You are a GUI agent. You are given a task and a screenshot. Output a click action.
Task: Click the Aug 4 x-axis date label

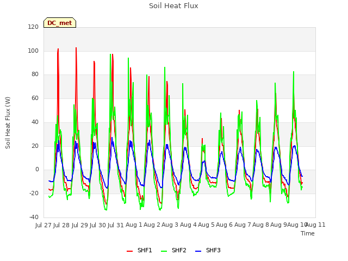pos(188,225)
